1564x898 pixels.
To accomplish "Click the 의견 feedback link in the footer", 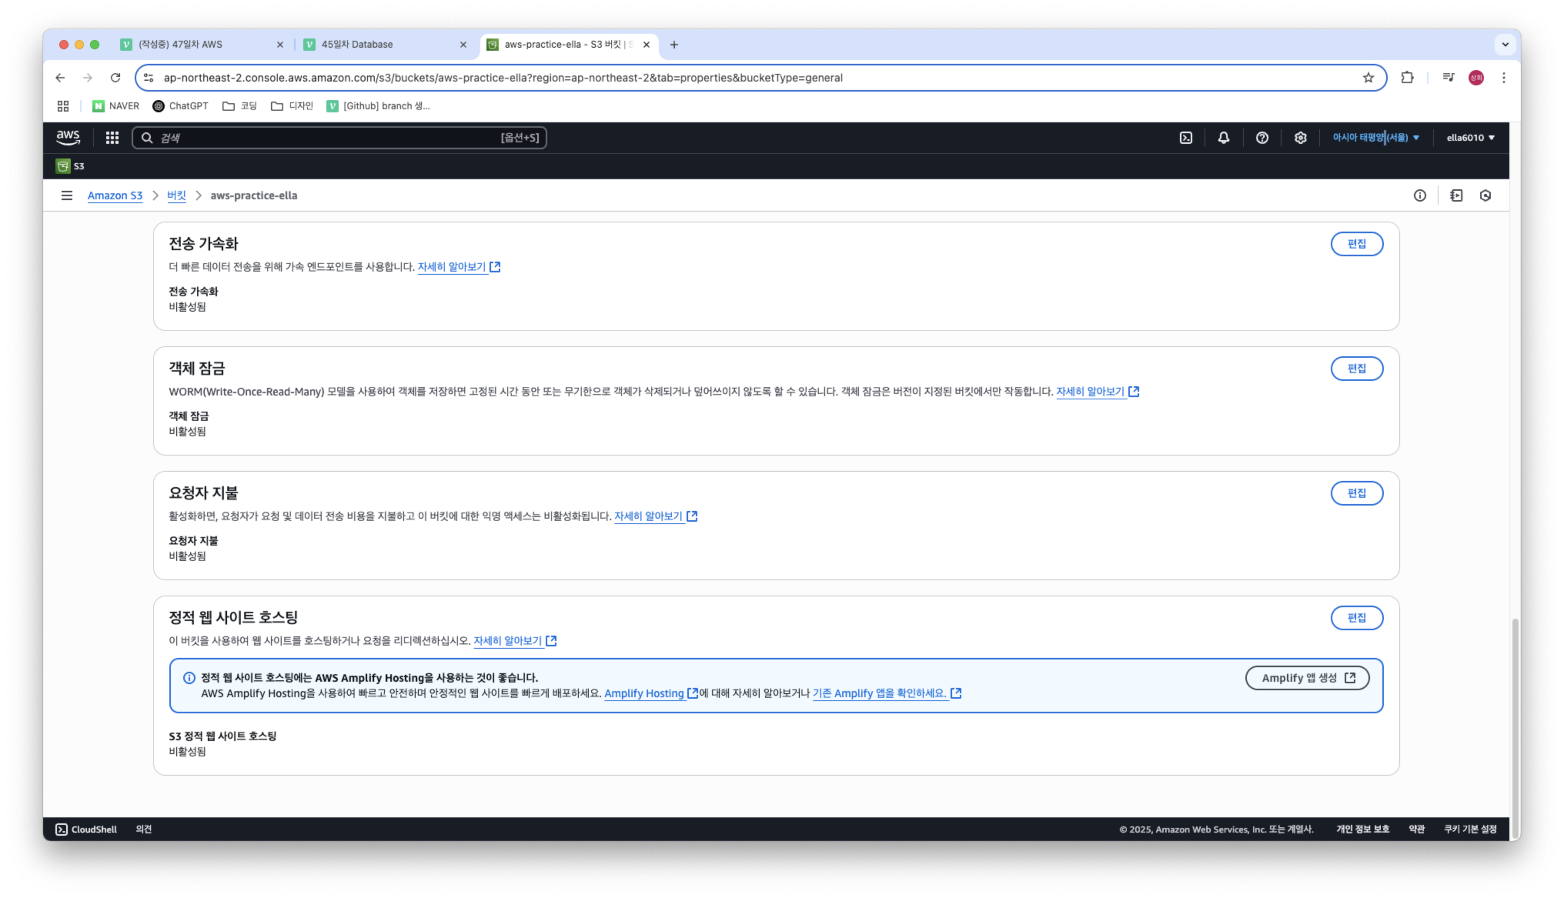I will pos(144,829).
